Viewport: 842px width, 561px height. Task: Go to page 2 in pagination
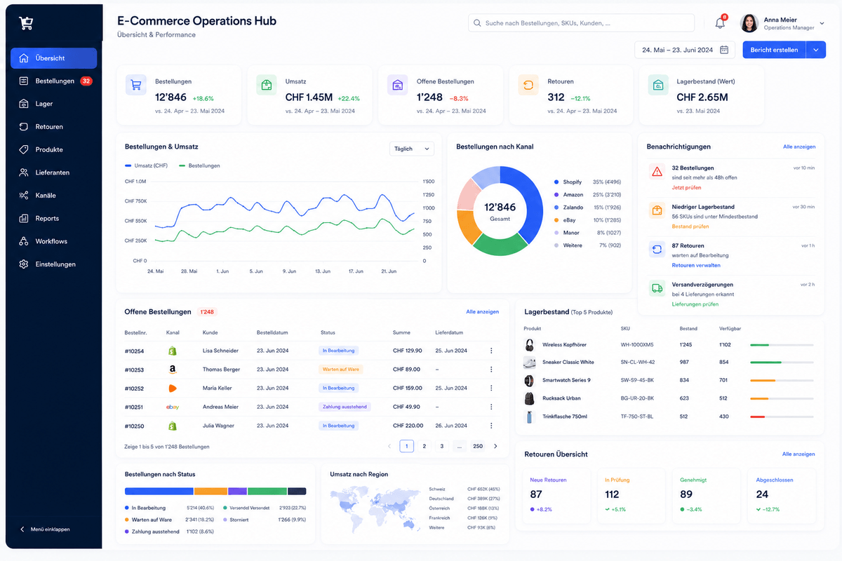coord(425,446)
